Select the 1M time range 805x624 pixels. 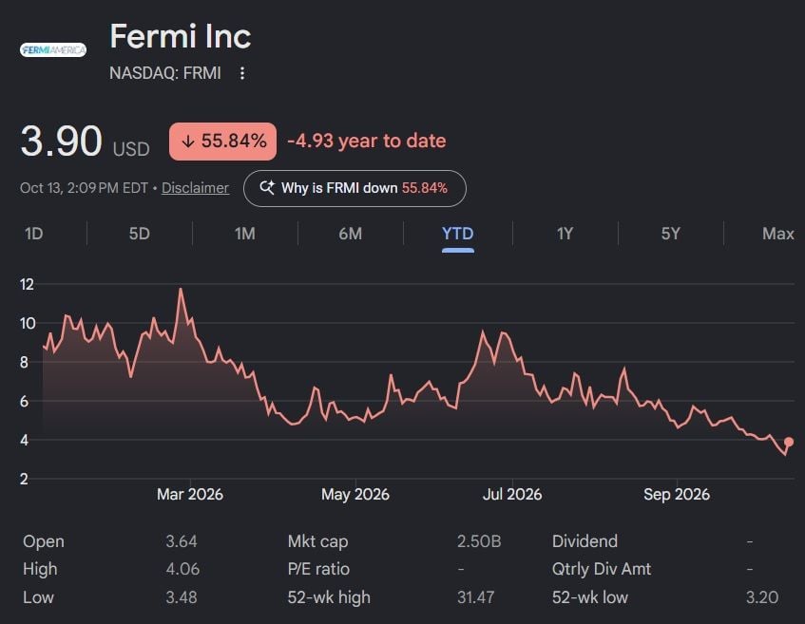(245, 234)
